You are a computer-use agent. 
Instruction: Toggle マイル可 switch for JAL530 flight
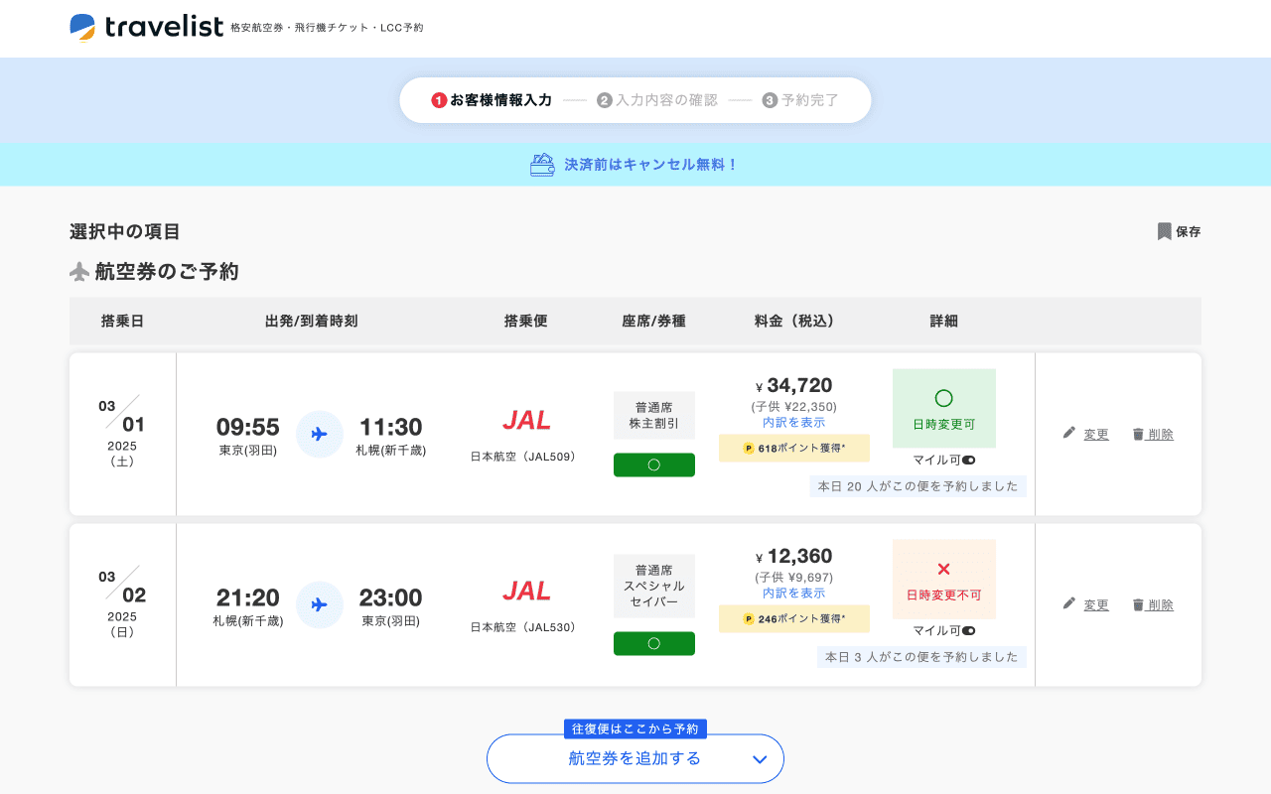pos(968,630)
